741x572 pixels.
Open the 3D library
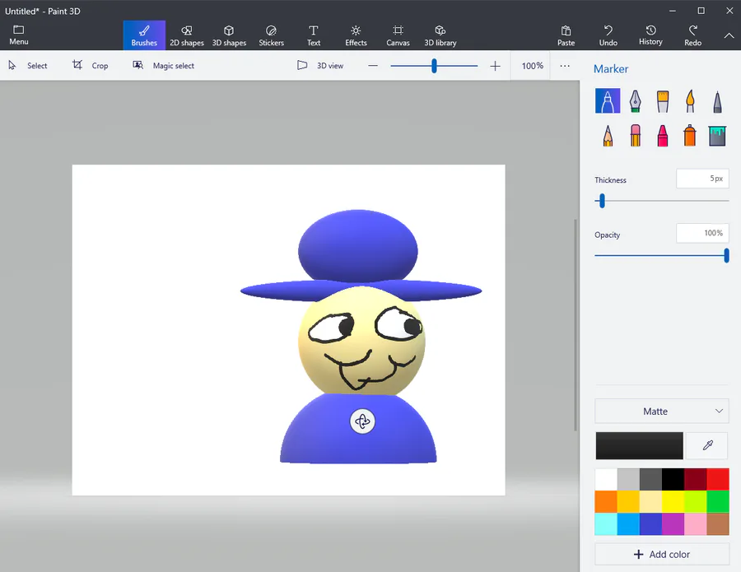[x=440, y=35]
